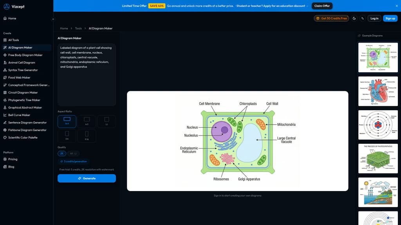
Task: Click into the diagram prompt text box
Action: pos(87,75)
